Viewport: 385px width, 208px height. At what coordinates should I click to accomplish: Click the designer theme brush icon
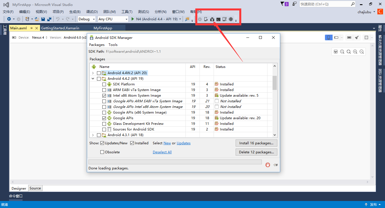357,37
